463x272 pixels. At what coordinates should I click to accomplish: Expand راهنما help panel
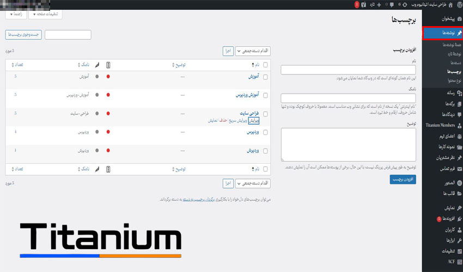click(16, 14)
